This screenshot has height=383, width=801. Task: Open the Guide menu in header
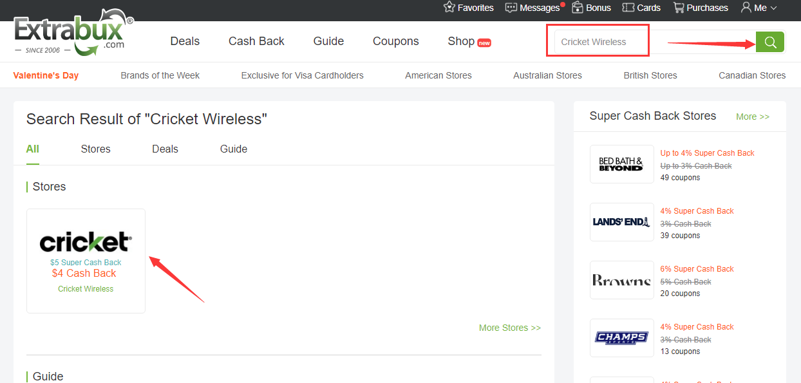pos(328,41)
